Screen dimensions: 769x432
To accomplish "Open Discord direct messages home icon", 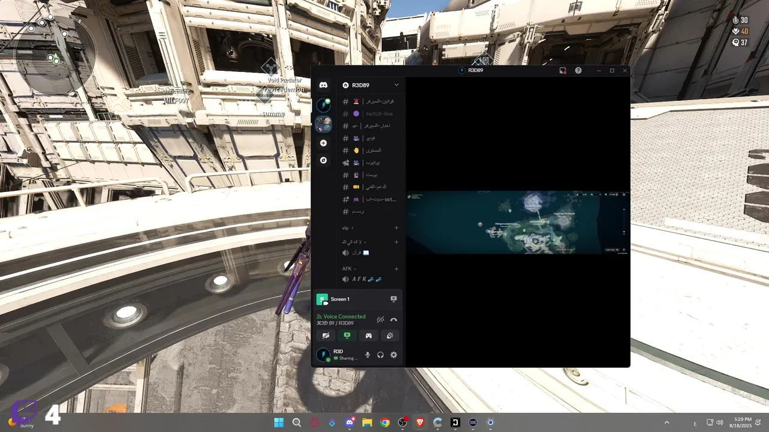I will coord(323,86).
